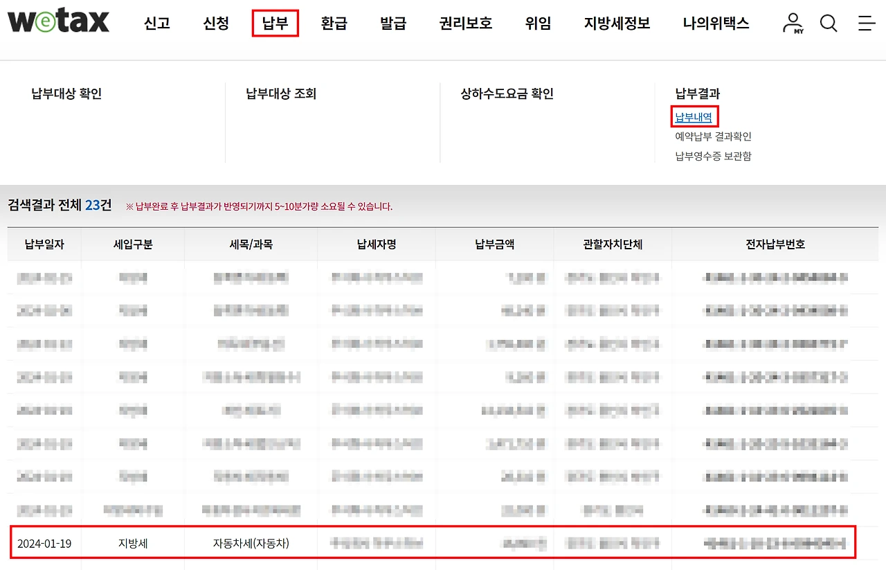
Task: Select the 환급 menu item
Action: tap(334, 23)
